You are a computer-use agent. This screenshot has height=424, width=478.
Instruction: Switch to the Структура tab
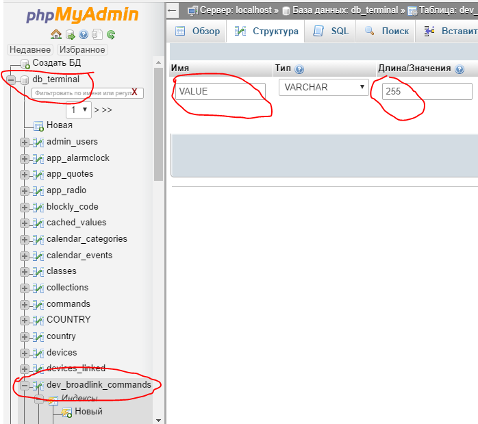click(266, 31)
